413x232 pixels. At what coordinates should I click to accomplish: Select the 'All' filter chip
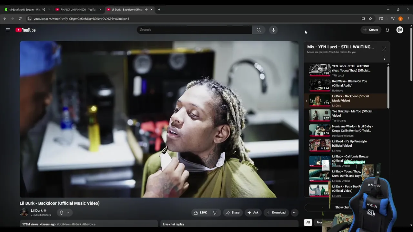pos(308,222)
